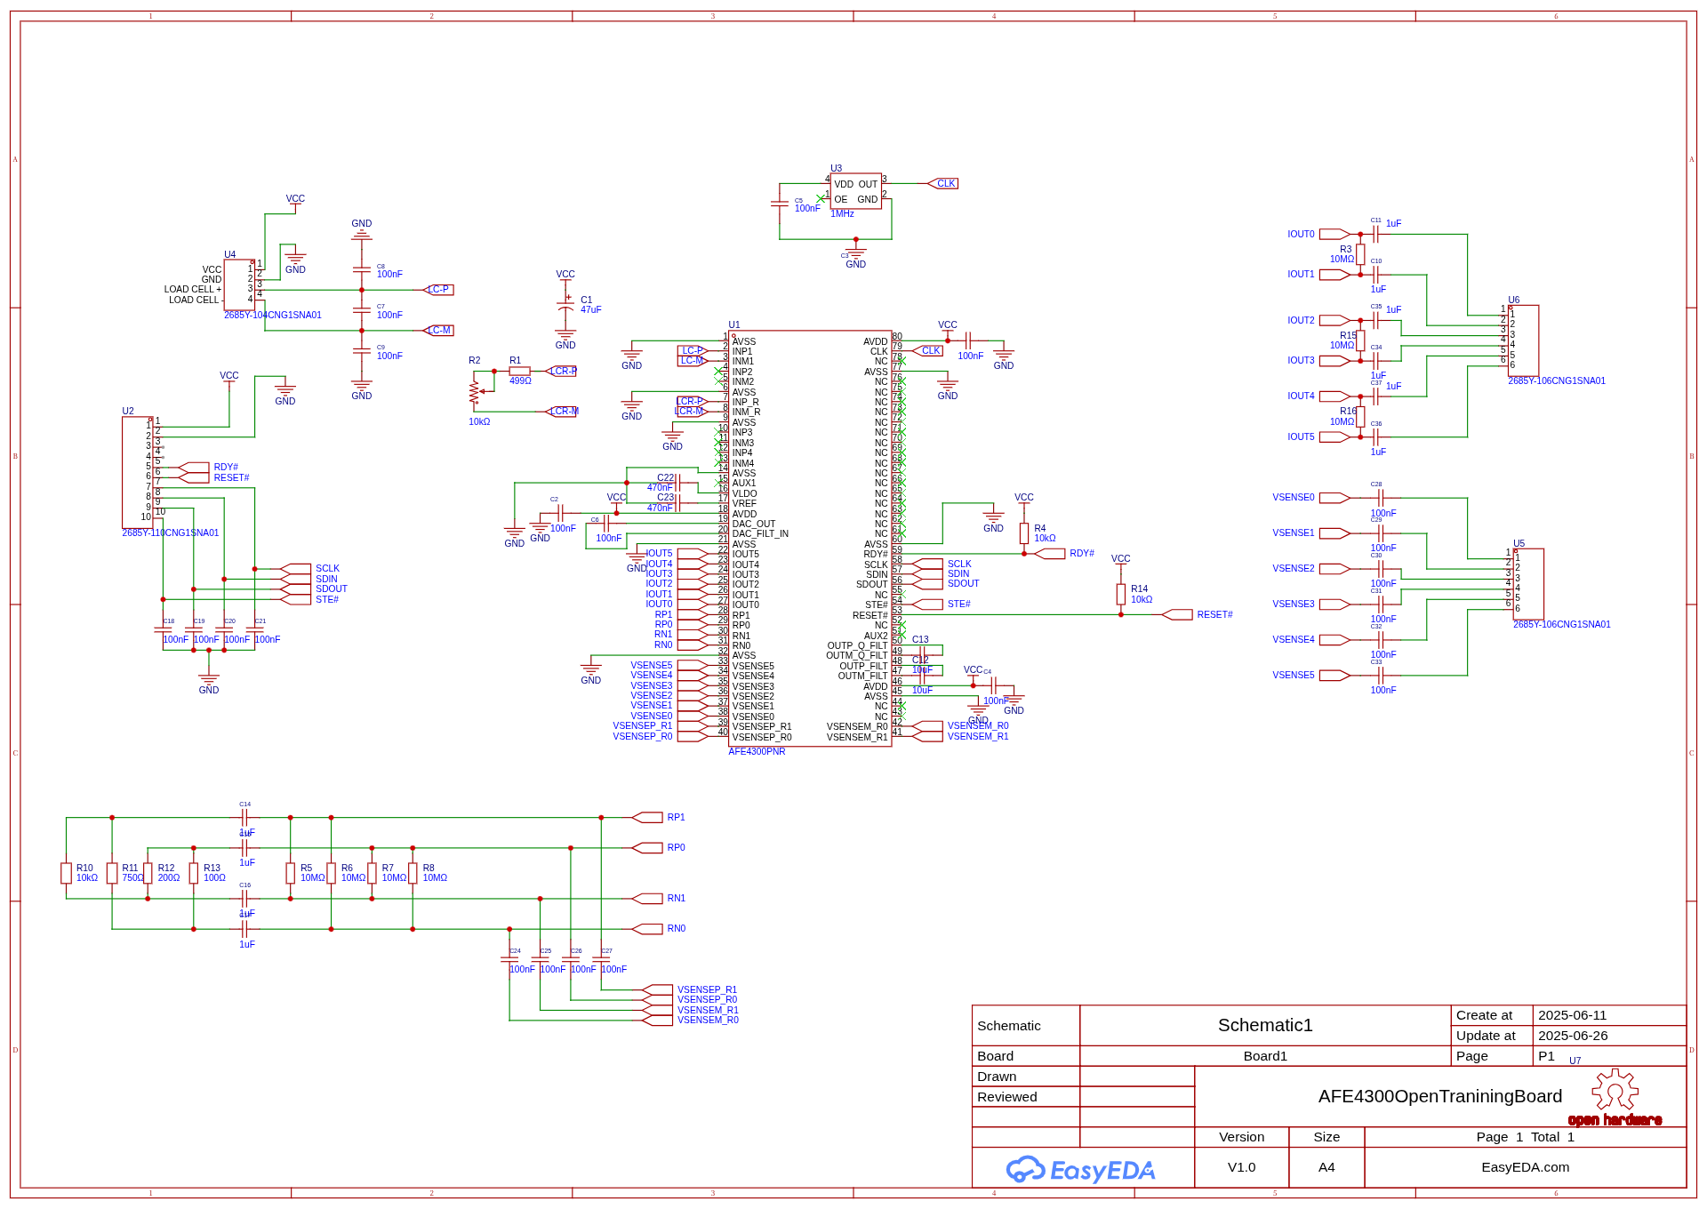
Task: Click the LC-P net port near C8
Action: tap(438, 290)
